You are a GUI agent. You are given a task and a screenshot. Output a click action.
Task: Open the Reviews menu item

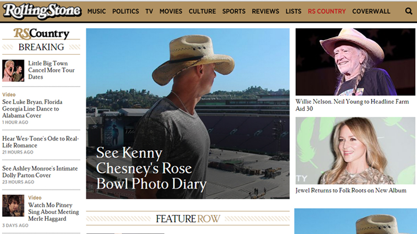coord(265,12)
